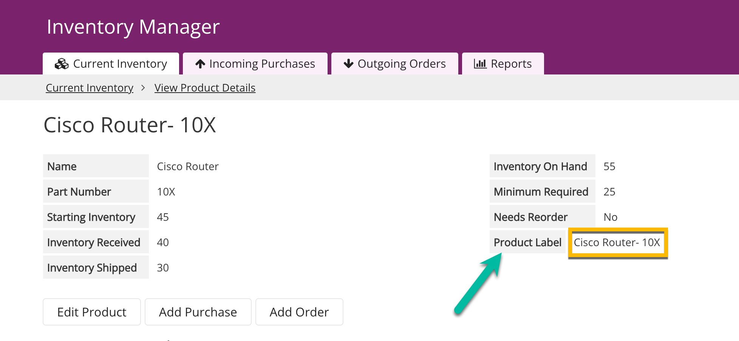Open the Reports tab
739x341 pixels.
[503, 64]
